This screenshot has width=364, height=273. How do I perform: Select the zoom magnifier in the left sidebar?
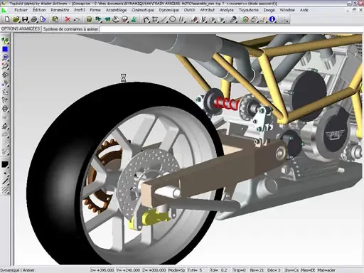coord(5,58)
